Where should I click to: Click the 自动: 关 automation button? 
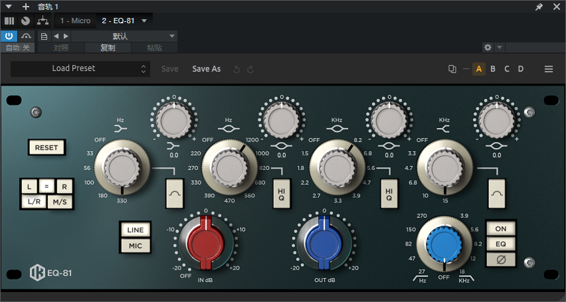click(x=18, y=48)
